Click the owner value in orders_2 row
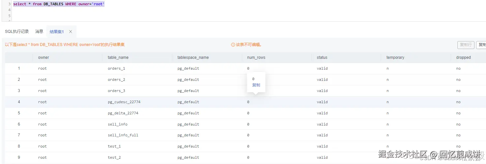 pyautogui.click(x=43, y=80)
